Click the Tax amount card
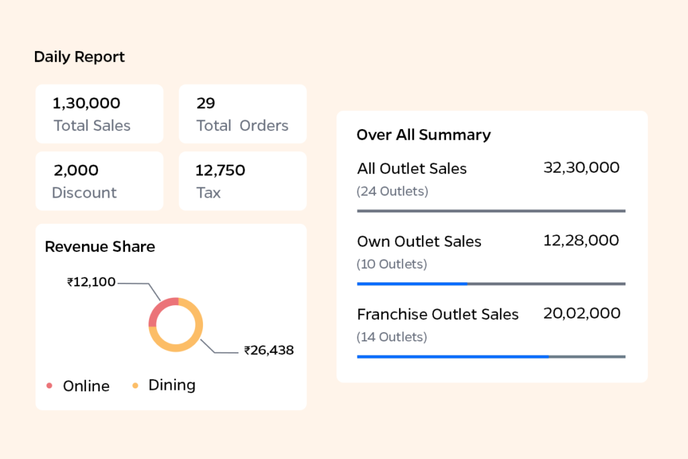Screen dimensions: 688x459 tap(243, 181)
